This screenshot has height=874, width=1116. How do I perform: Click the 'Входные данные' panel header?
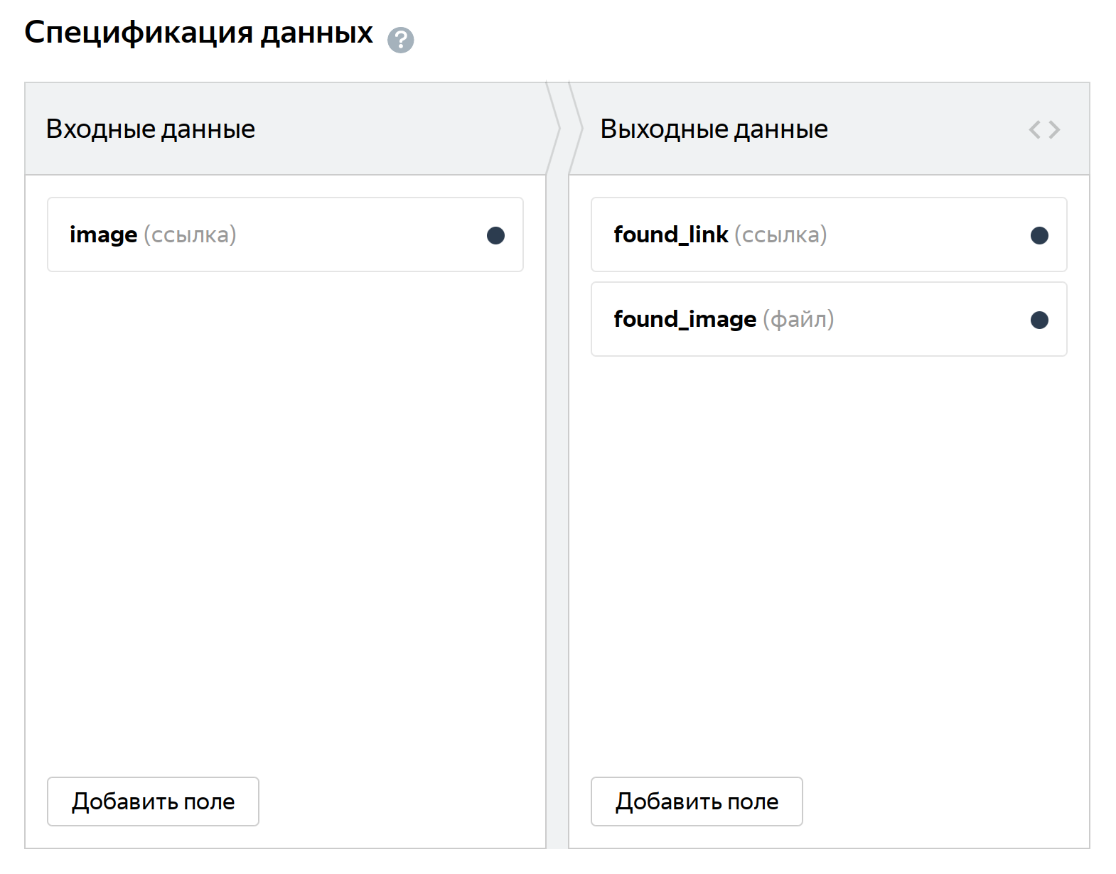(x=151, y=129)
